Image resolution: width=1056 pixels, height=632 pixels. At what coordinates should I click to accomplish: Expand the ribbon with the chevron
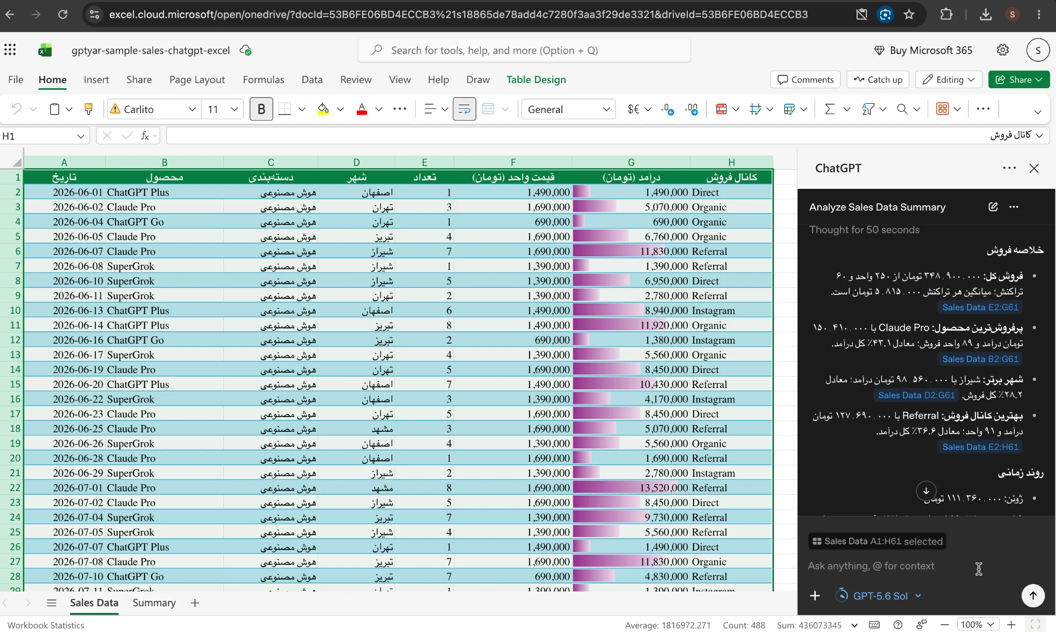(1037, 111)
